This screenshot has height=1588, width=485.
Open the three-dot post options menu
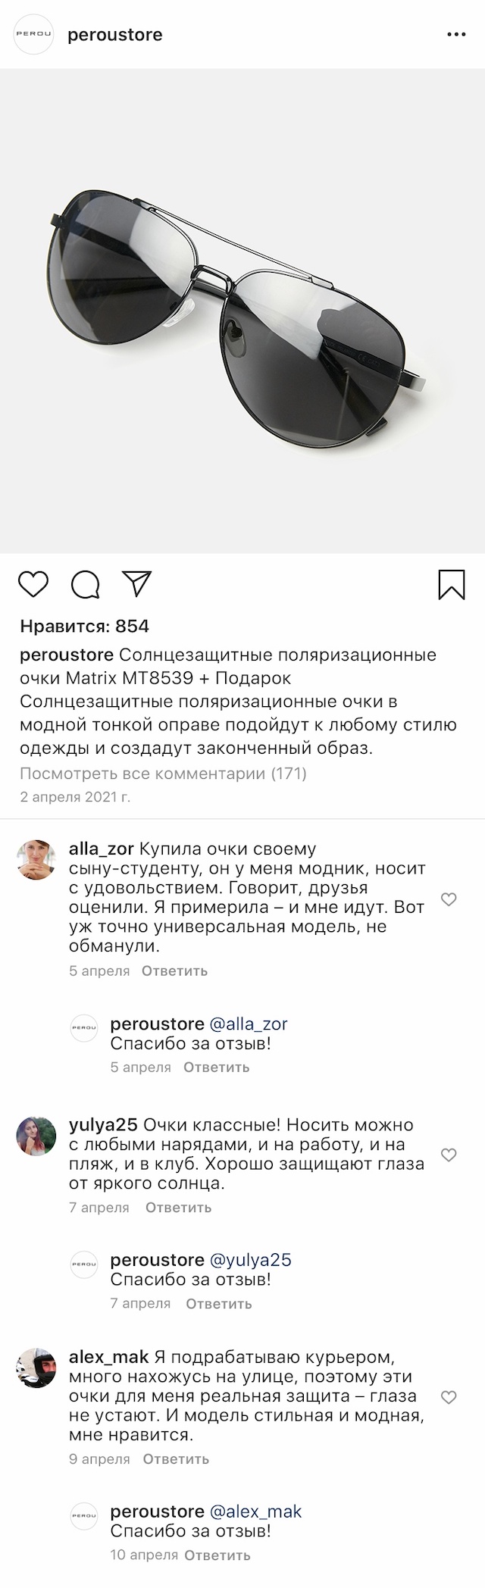(456, 35)
